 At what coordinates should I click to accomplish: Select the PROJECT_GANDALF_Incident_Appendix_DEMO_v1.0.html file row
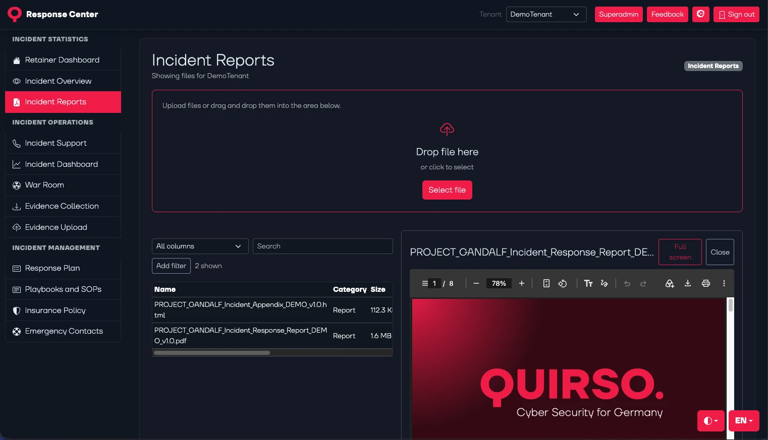272,310
